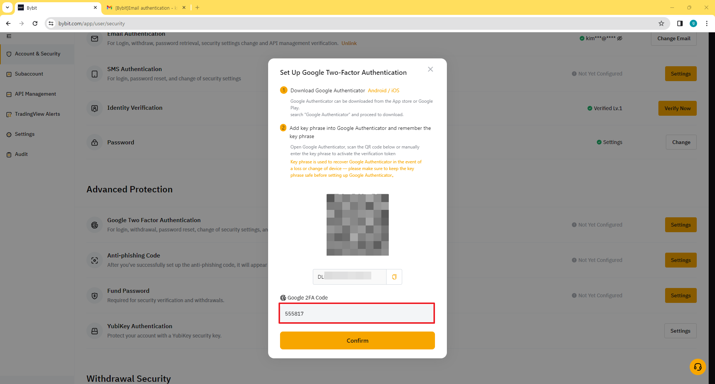This screenshot has width=715, height=384.
Task: Collapse the sidebar hamburger menu
Action: (9, 36)
